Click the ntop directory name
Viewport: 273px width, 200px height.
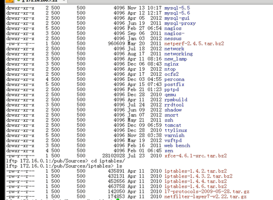click(x=170, y=69)
